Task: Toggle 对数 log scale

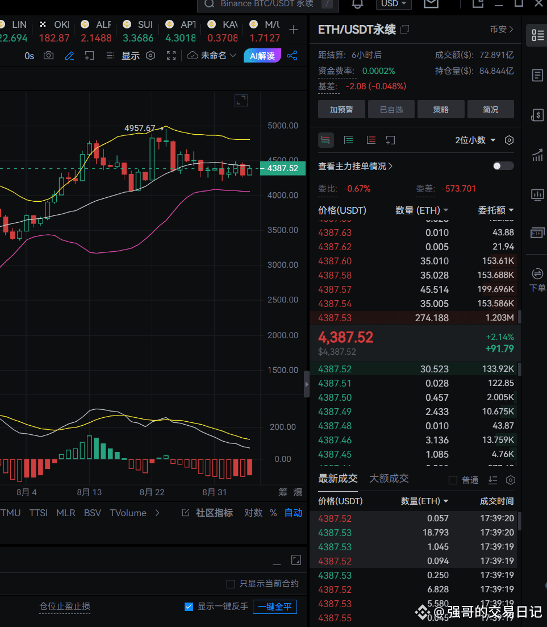Action: point(253,513)
